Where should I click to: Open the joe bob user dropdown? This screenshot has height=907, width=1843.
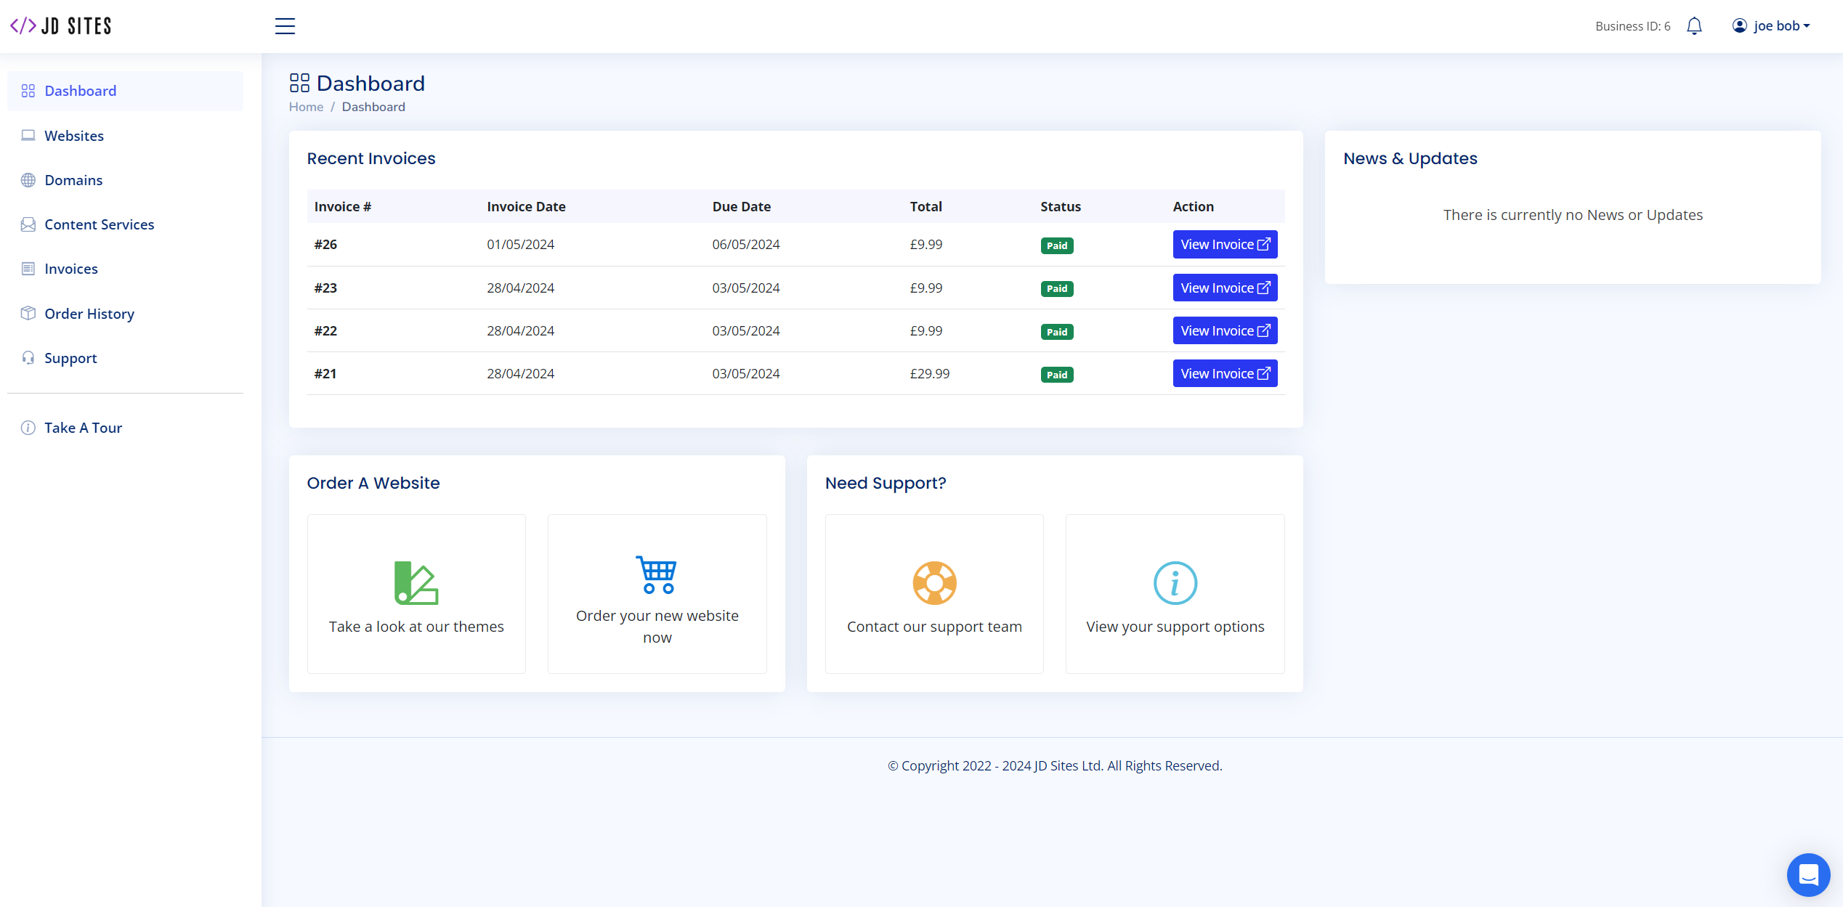tap(1771, 26)
